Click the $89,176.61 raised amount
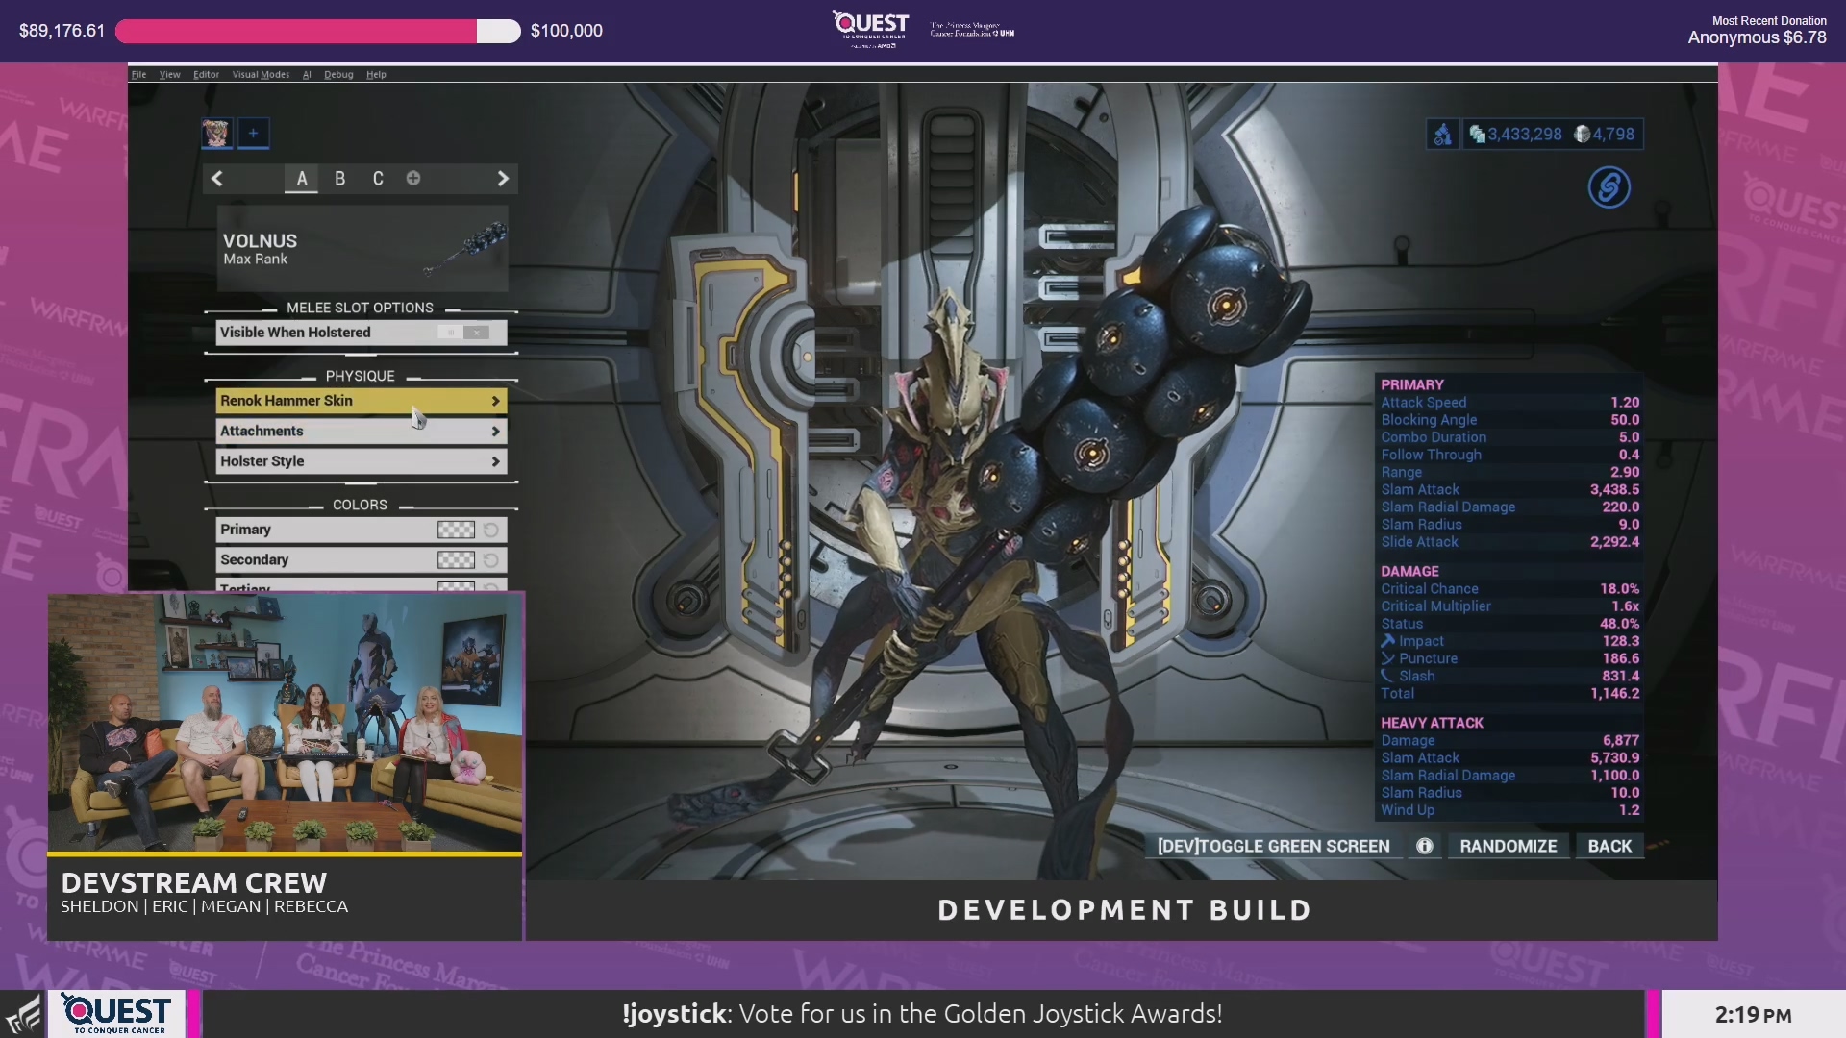 coord(62,31)
